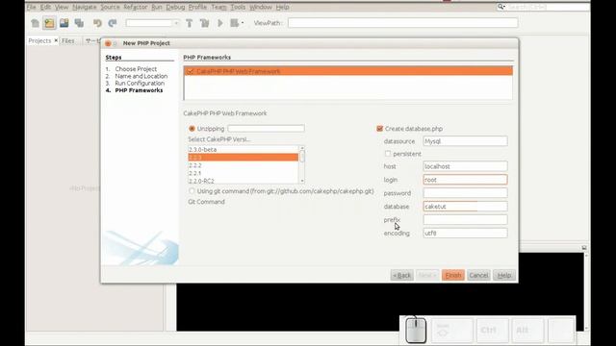Click the version list scrollbar thumb
The image size is (616, 346).
(302, 157)
